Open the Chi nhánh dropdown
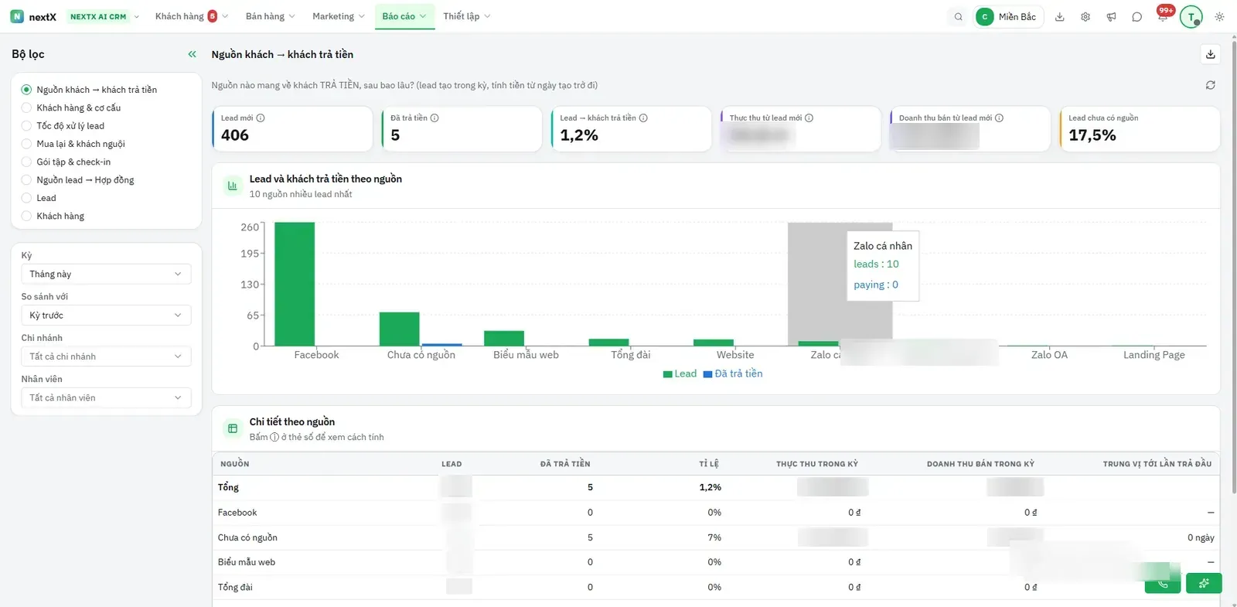The image size is (1237, 607). point(106,356)
